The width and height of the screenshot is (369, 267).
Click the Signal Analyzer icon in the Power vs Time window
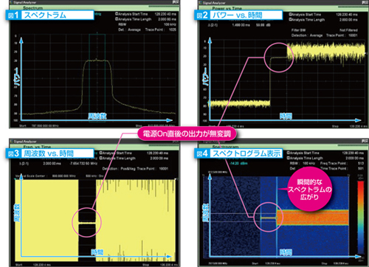click(x=200, y=3)
